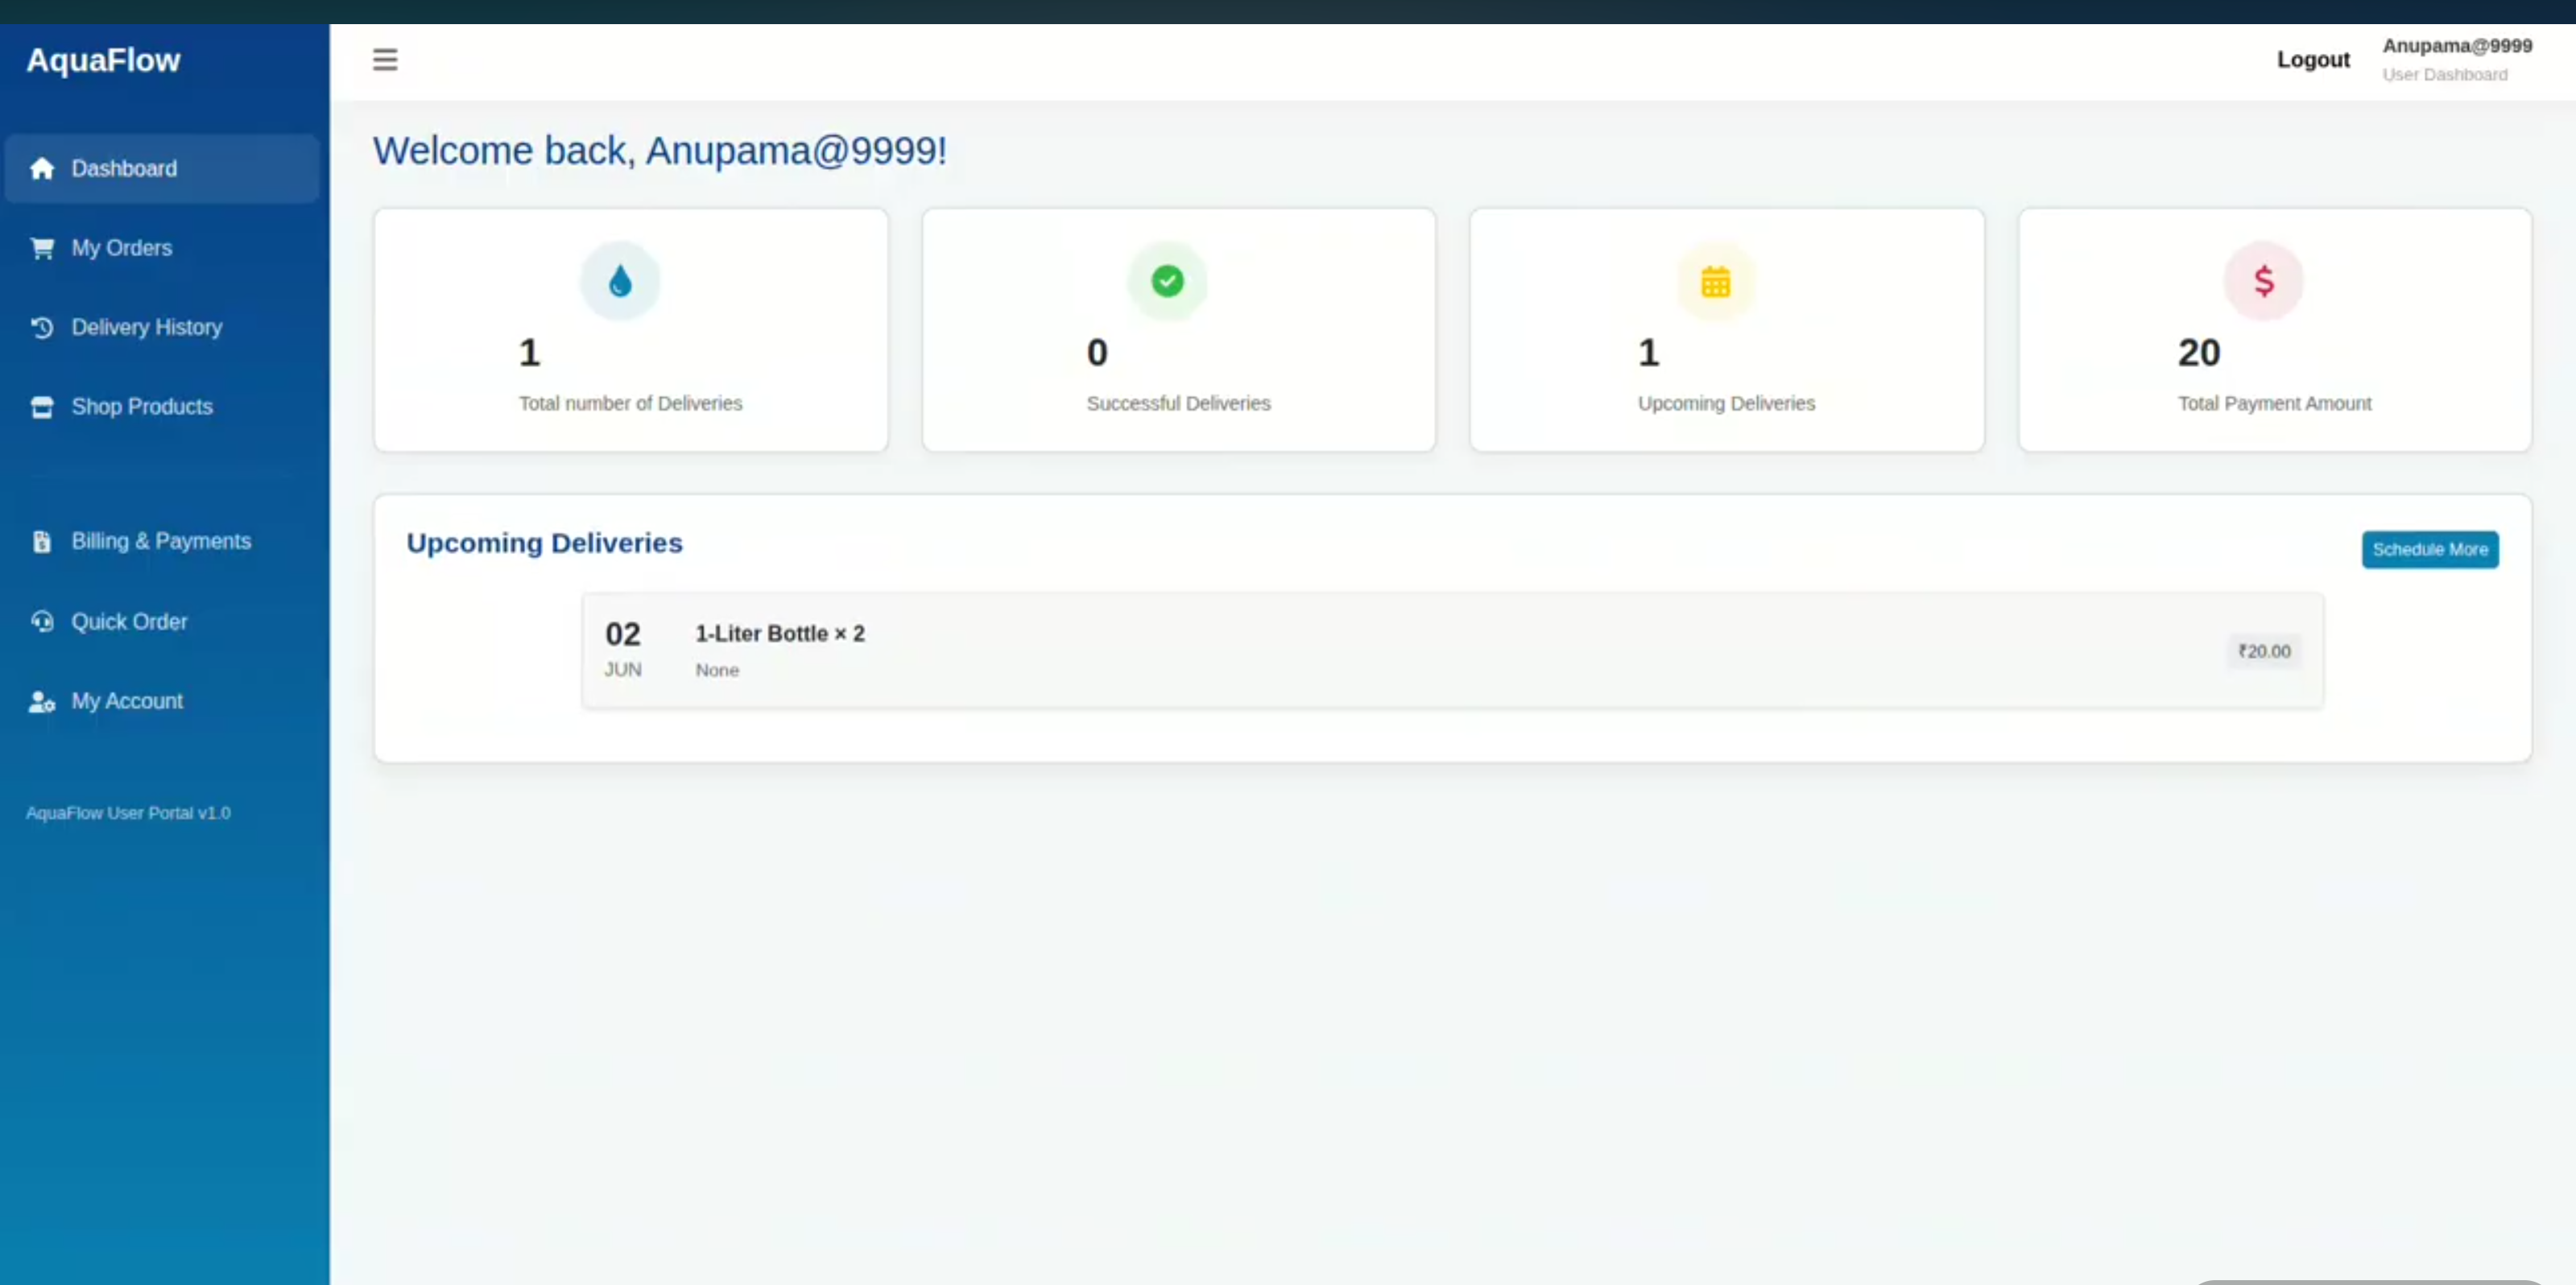Click AquaFlow User Portal v1.0 footer text
This screenshot has height=1285, width=2576.
[x=128, y=813]
